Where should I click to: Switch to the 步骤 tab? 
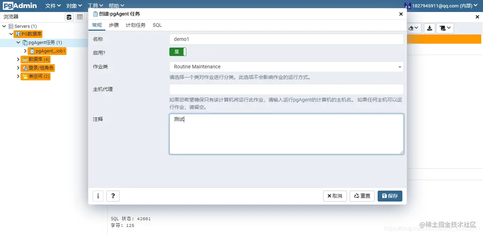coord(114,25)
